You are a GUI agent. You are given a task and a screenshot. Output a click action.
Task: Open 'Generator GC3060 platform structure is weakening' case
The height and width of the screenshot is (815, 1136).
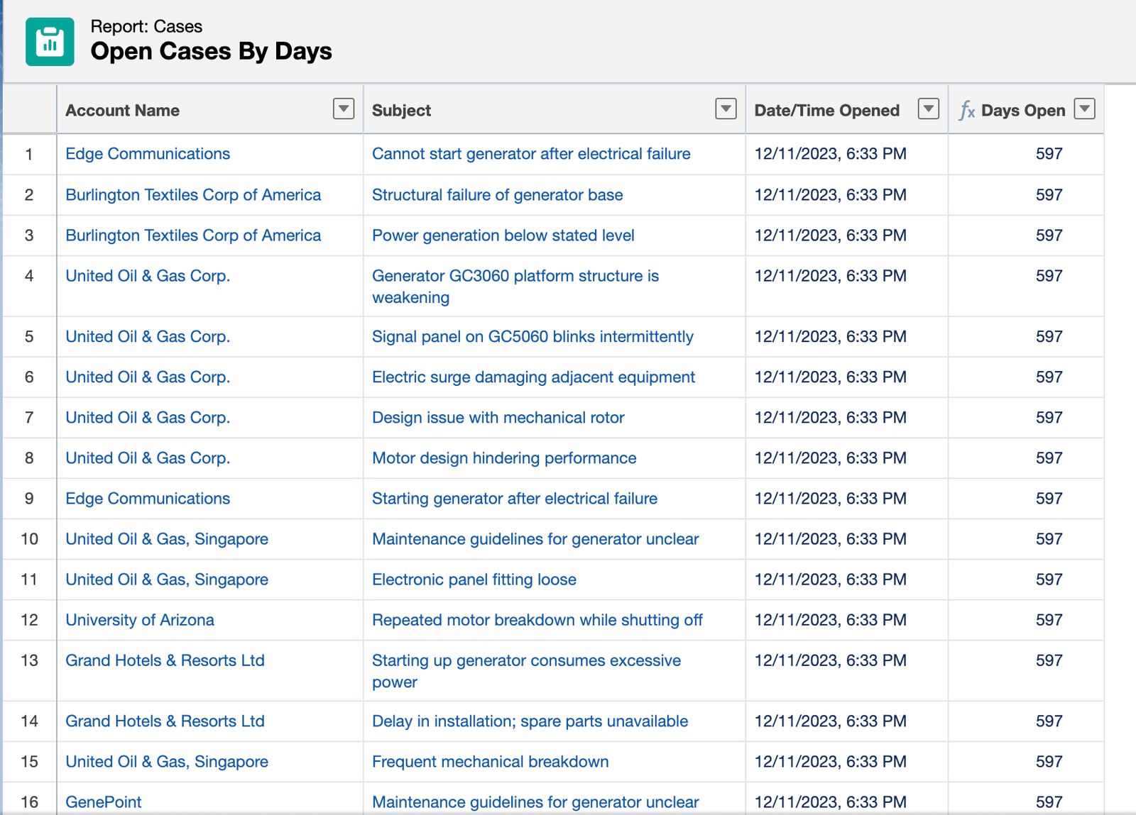(x=515, y=277)
